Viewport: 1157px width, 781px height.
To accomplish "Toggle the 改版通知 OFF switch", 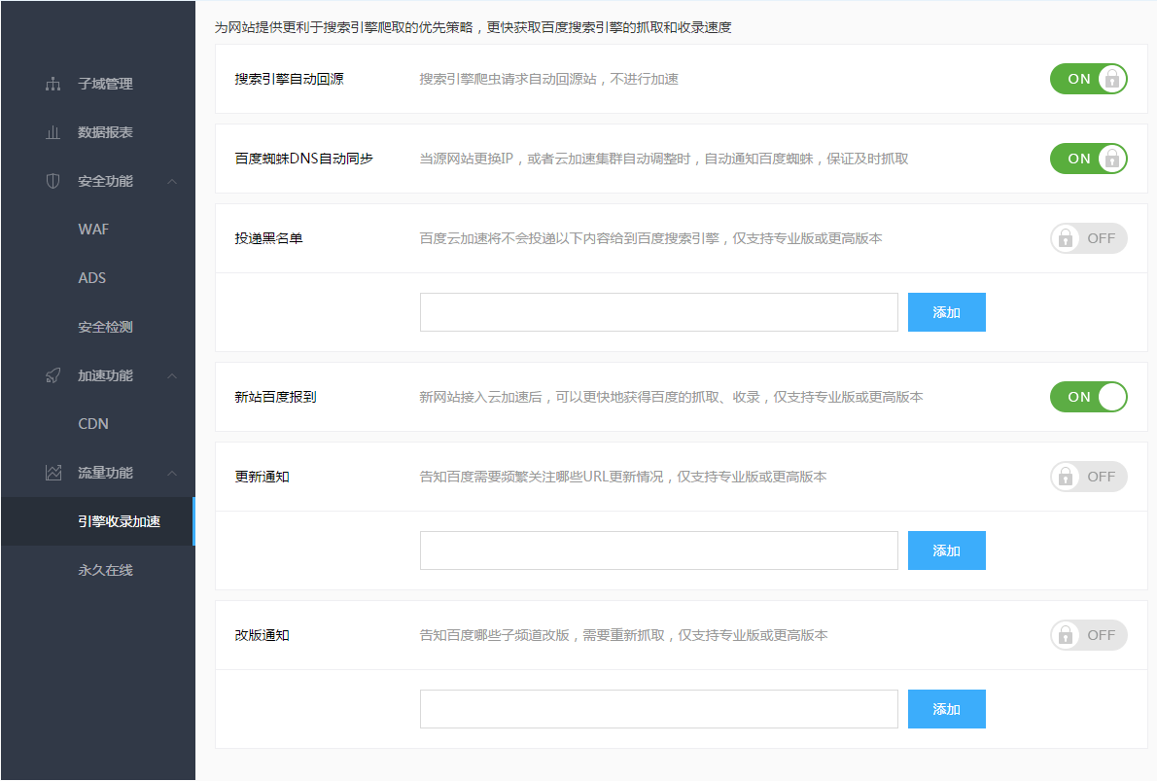I will tap(1088, 635).
